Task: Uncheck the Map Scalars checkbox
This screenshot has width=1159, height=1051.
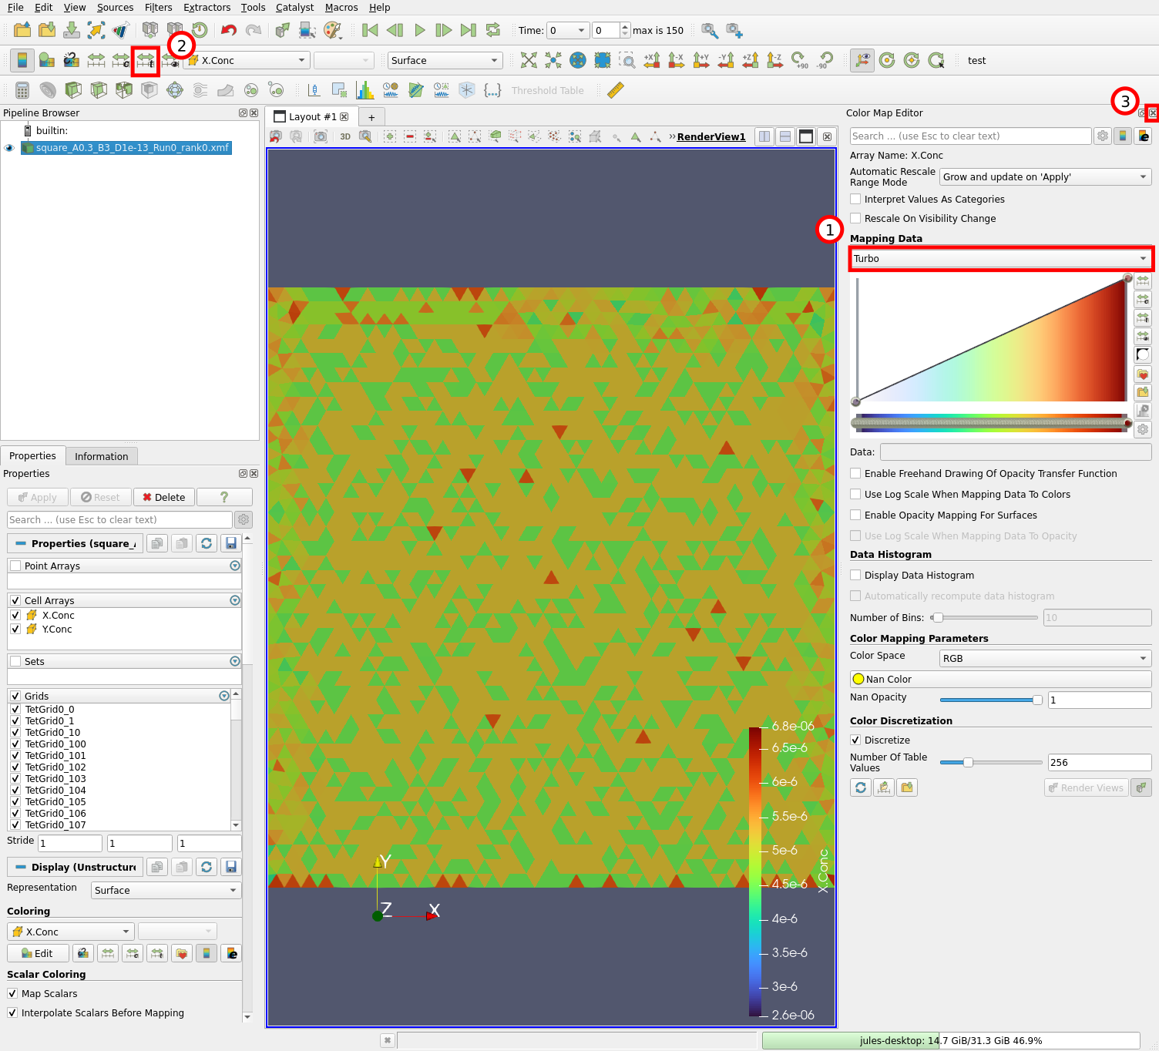Action: (x=12, y=993)
